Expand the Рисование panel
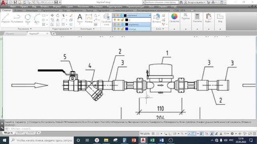Image resolution: width=257 pixels, height=144 pixels. pos(24,29)
